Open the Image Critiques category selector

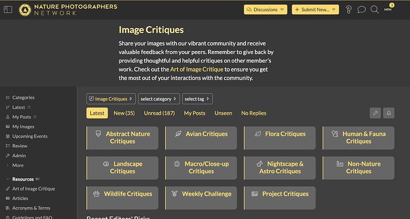(111, 99)
